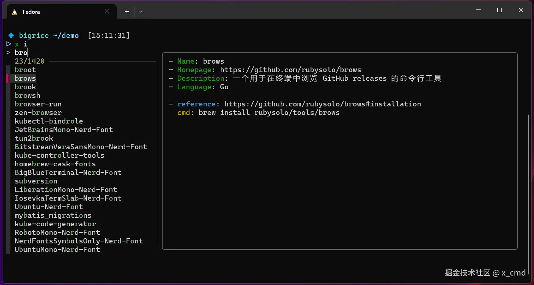Select 'kube-controller-tools' entry
Screen dimensions: 534x285
60,155
